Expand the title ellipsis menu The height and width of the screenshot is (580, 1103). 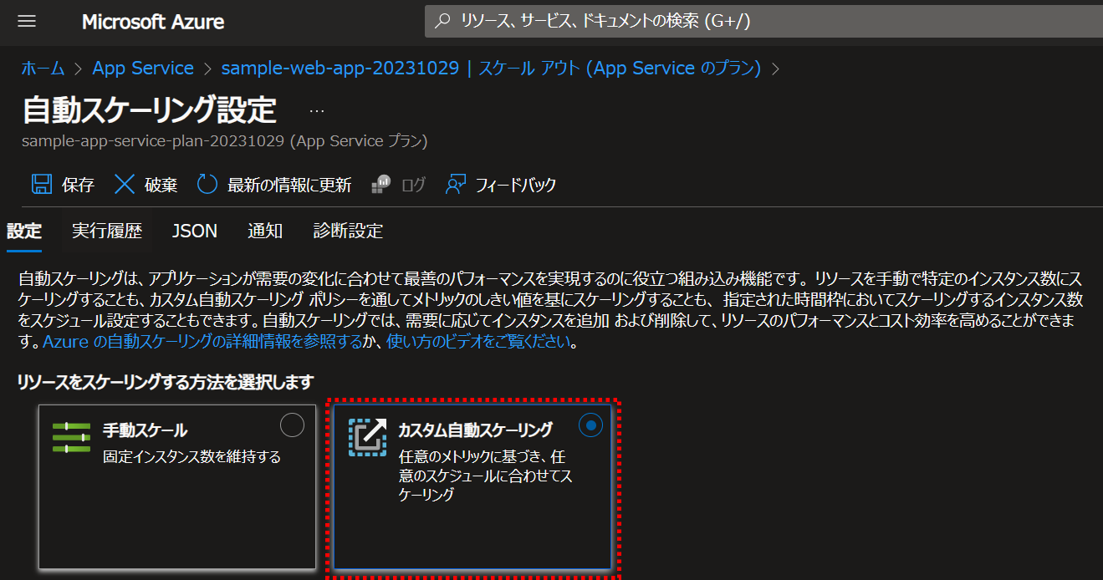(x=316, y=109)
